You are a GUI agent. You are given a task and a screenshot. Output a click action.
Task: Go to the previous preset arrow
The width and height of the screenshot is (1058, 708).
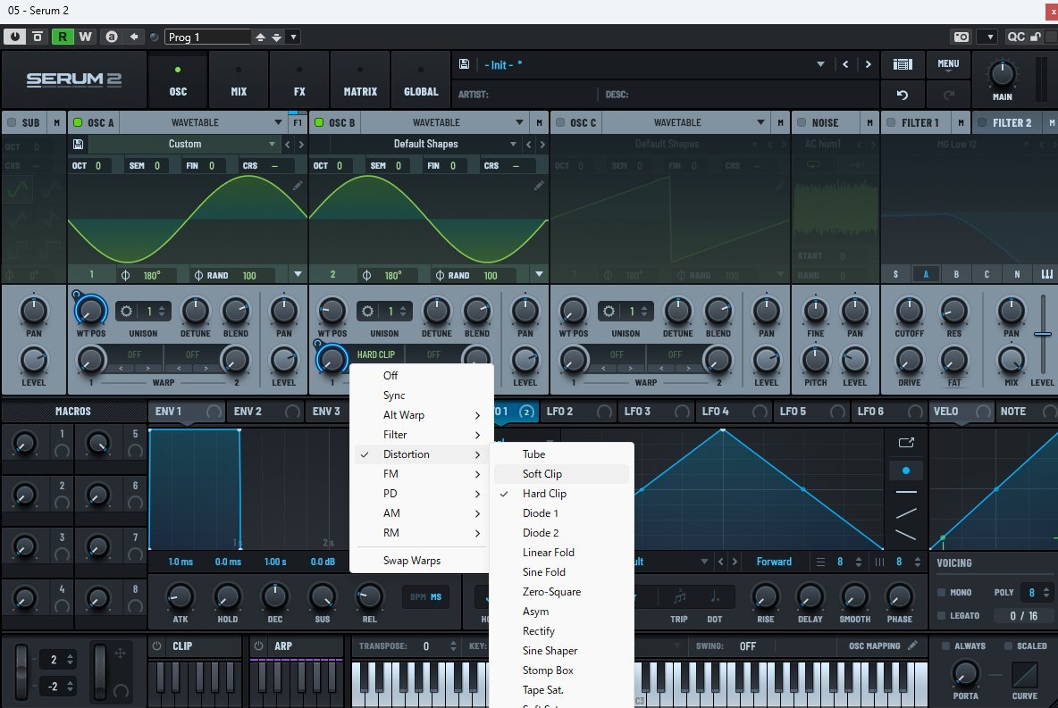coord(845,64)
